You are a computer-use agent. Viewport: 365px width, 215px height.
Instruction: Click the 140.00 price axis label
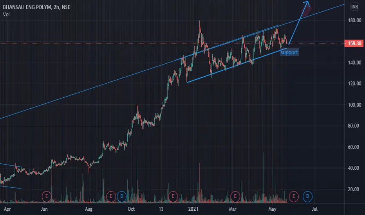pyautogui.click(x=354, y=63)
